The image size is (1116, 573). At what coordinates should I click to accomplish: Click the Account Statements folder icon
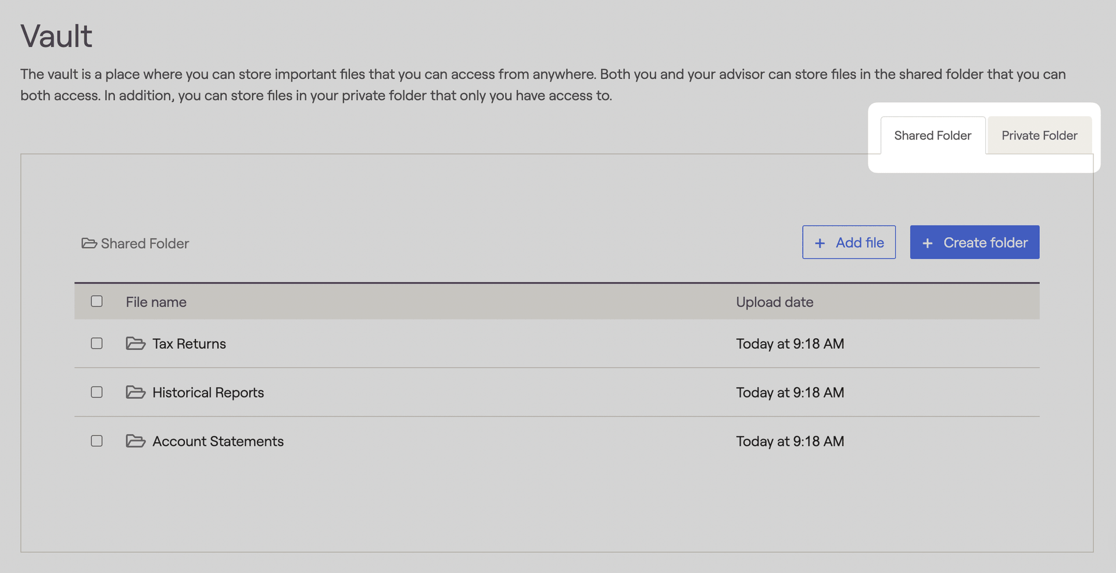click(x=135, y=441)
